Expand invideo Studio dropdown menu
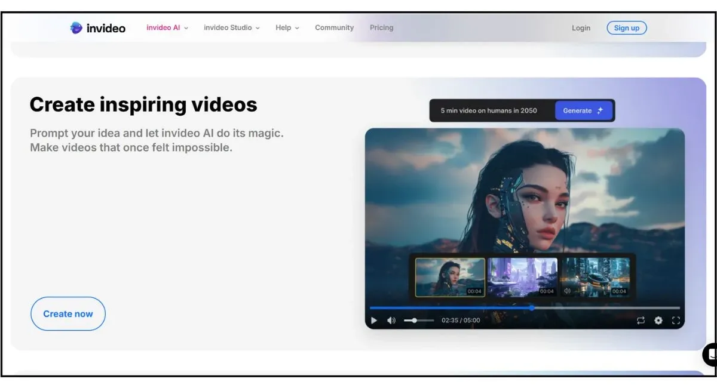Screen dimensions: 717x388 pos(232,27)
